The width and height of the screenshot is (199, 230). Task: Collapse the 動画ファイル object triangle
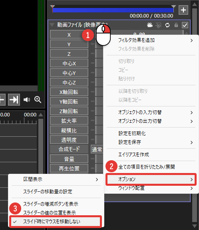52,25
